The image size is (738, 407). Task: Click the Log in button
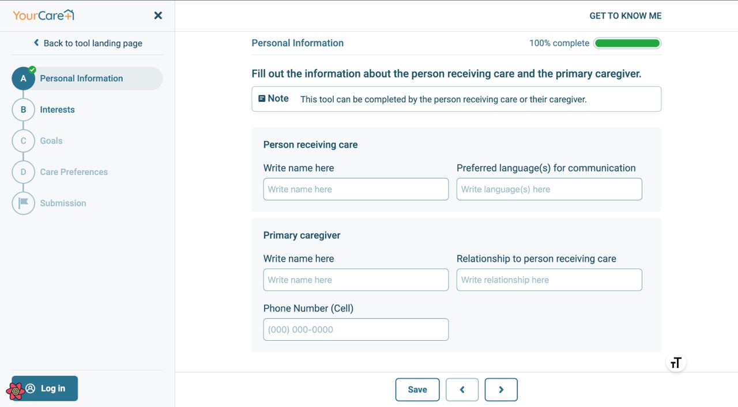point(45,389)
